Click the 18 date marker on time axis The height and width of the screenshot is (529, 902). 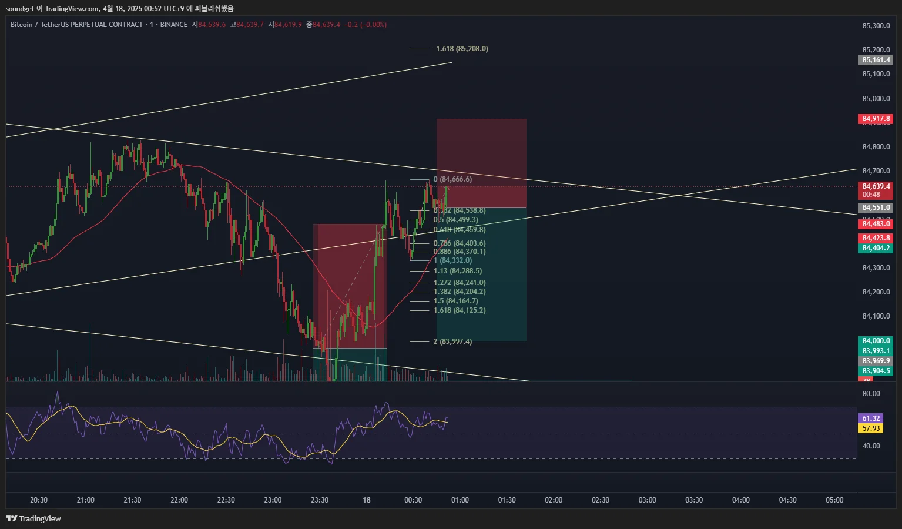367,500
